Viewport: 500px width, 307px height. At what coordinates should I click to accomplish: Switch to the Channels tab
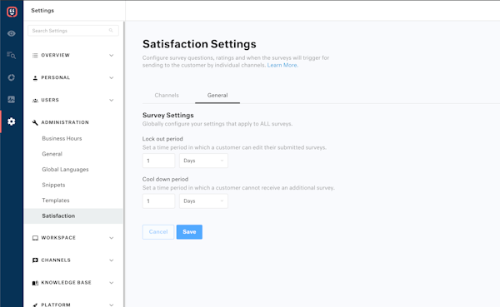(167, 95)
